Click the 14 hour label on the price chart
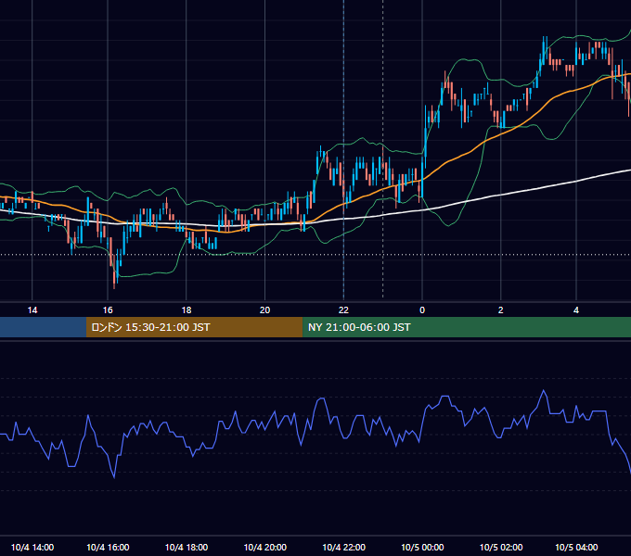The width and height of the screenshot is (631, 556). [x=32, y=310]
